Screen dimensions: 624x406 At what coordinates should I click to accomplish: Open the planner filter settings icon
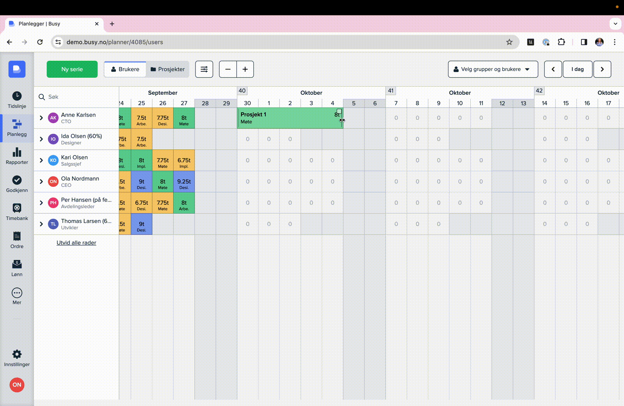click(204, 69)
